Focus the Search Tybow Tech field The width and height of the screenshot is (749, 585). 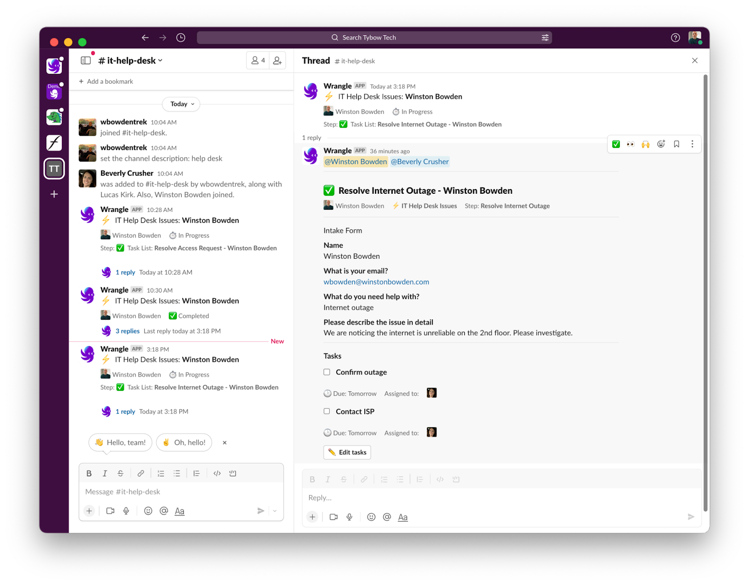(x=374, y=37)
